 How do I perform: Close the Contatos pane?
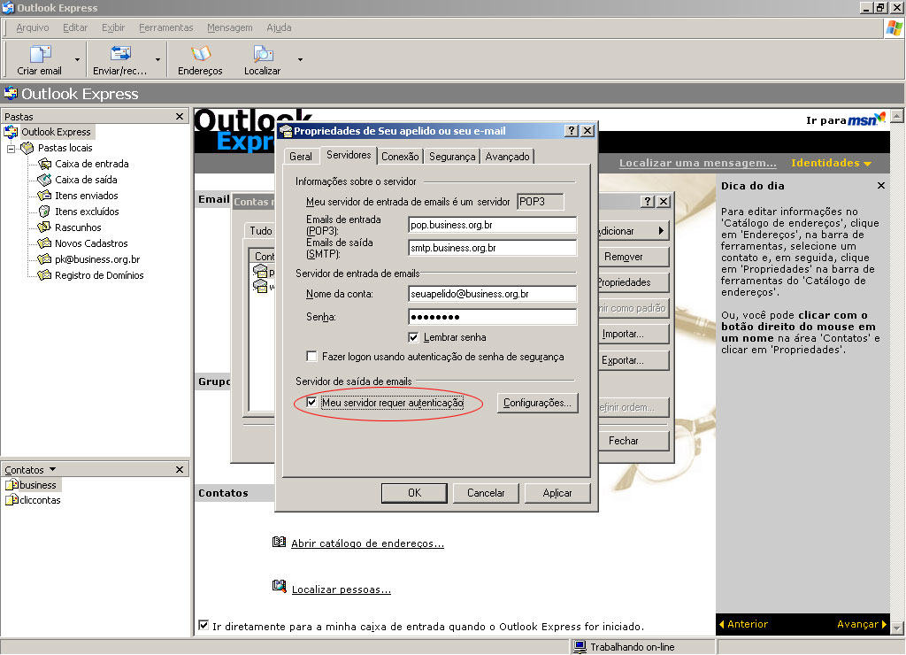180,469
